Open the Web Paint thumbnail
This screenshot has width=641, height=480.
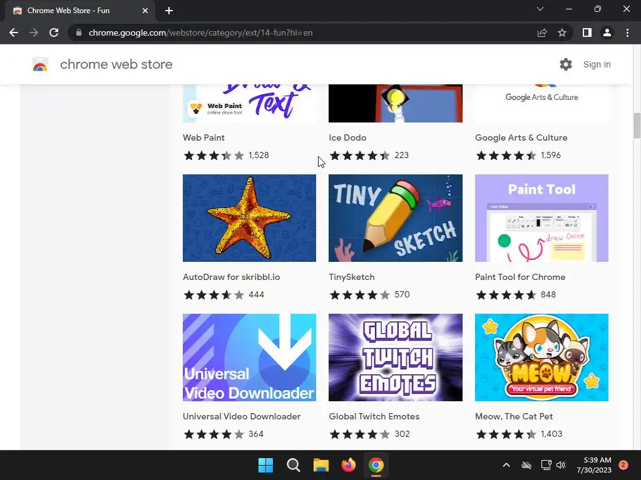pyautogui.click(x=249, y=103)
